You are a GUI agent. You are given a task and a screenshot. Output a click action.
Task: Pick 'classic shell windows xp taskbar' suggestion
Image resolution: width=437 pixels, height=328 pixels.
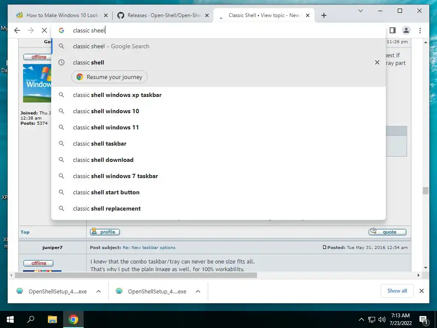pos(218,95)
